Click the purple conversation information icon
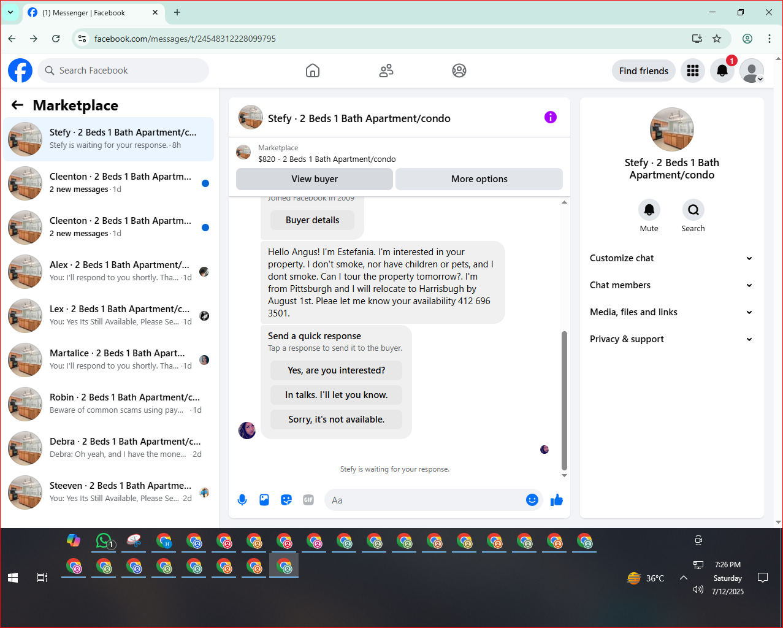Viewport: 783px width, 628px height. (x=551, y=117)
